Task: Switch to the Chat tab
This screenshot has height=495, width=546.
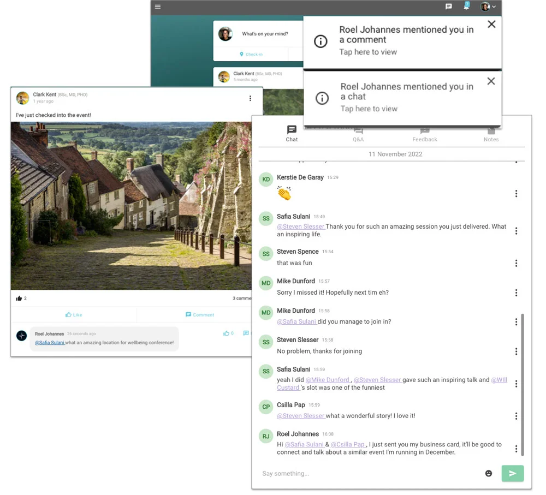Action: [x=292, y=133]
